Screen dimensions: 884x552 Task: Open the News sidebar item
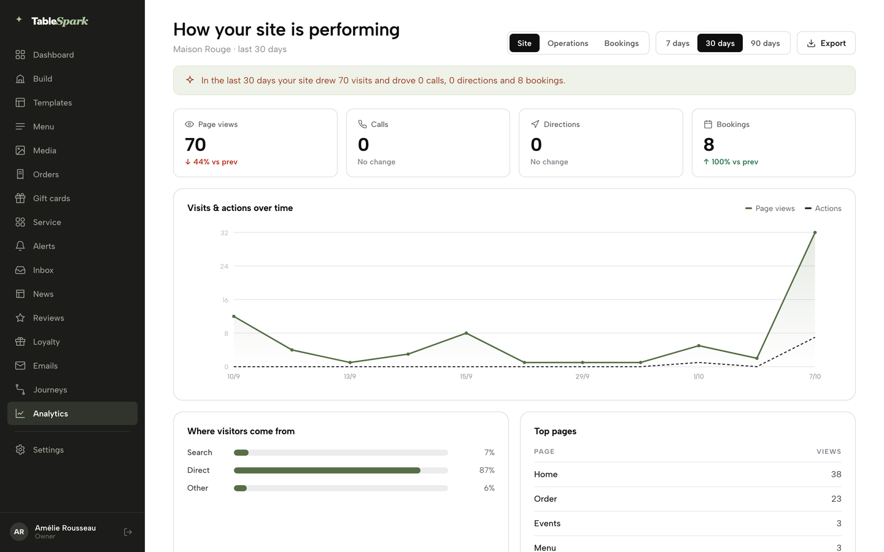pos(72,294)
